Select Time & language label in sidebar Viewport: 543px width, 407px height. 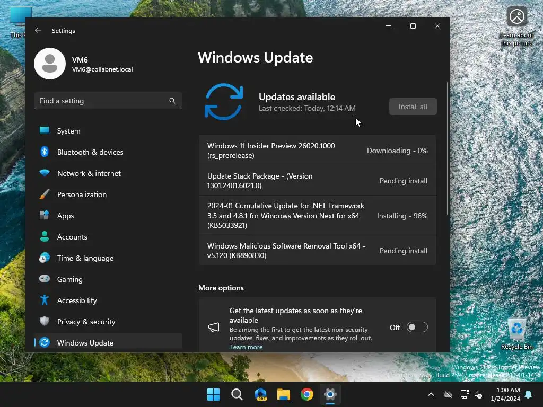pos(85,258)
